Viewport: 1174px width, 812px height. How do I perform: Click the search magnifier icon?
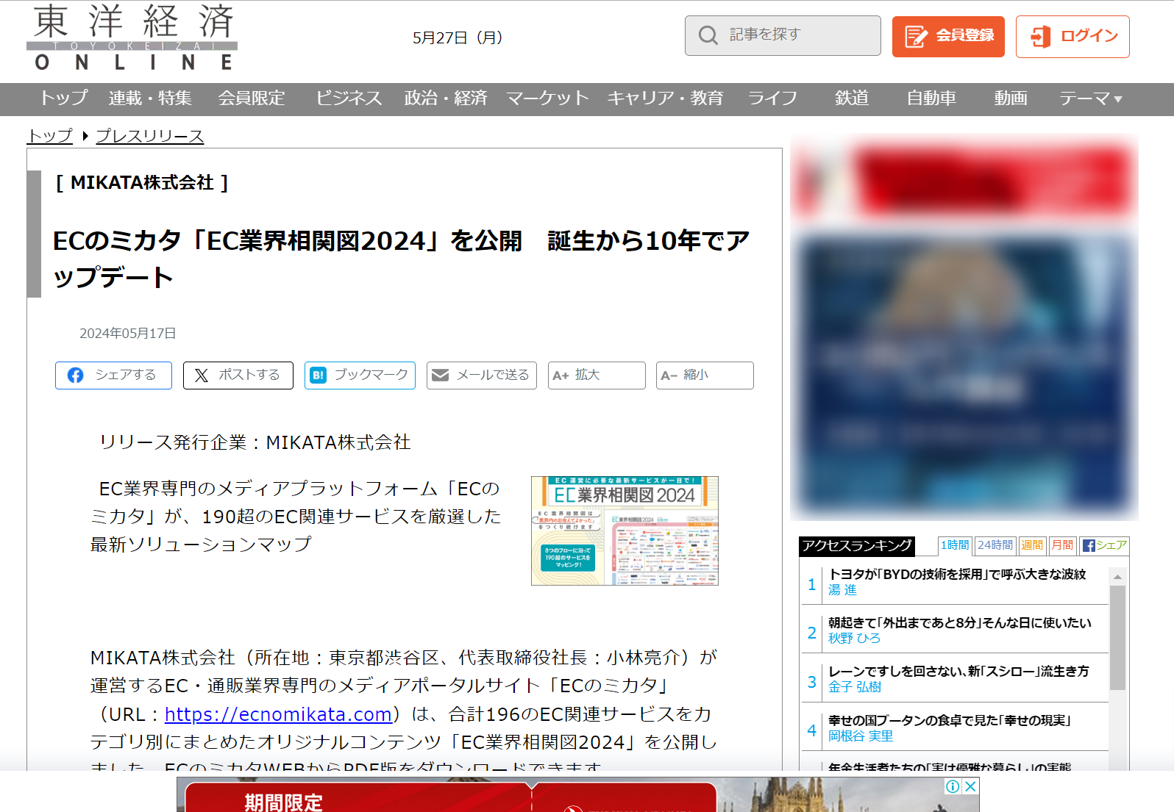[x=708, y=35]
